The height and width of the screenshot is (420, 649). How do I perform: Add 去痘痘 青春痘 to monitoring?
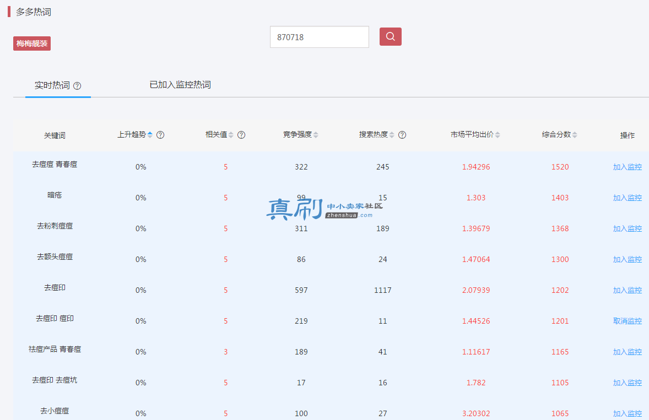click(627, 167)
